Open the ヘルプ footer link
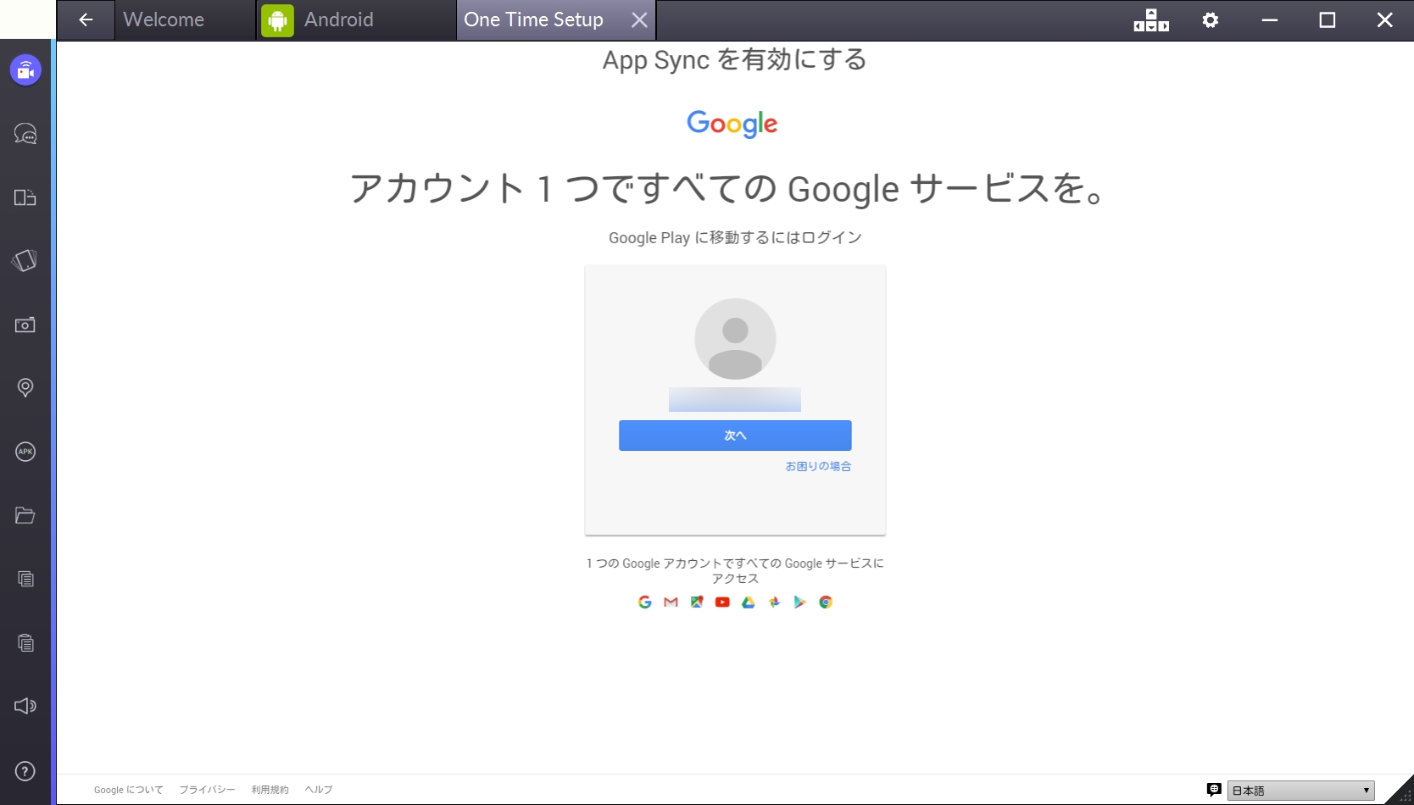Image resolution: width=1414 pixels, height=805 pixels. (319, 790)
